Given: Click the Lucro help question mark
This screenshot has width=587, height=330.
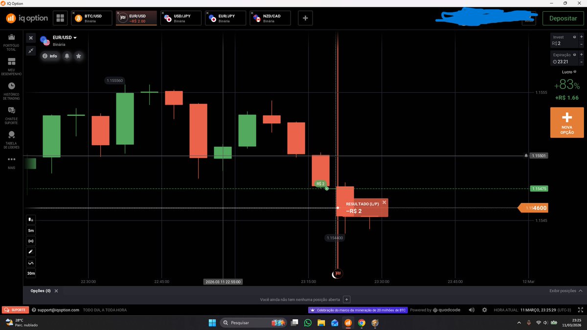Looking at the screenshot, I should click(x=574, y=72).
